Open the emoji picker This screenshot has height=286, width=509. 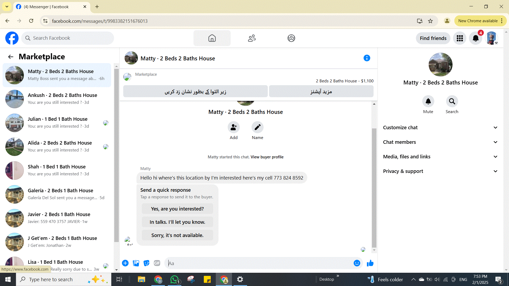[357, 263]
